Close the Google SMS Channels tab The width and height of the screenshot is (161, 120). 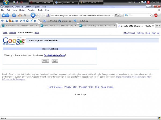click(153, 26)
